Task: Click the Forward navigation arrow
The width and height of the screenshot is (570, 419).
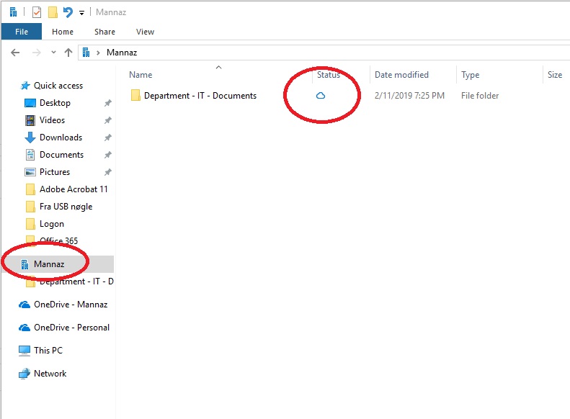Action: (36, 53)
